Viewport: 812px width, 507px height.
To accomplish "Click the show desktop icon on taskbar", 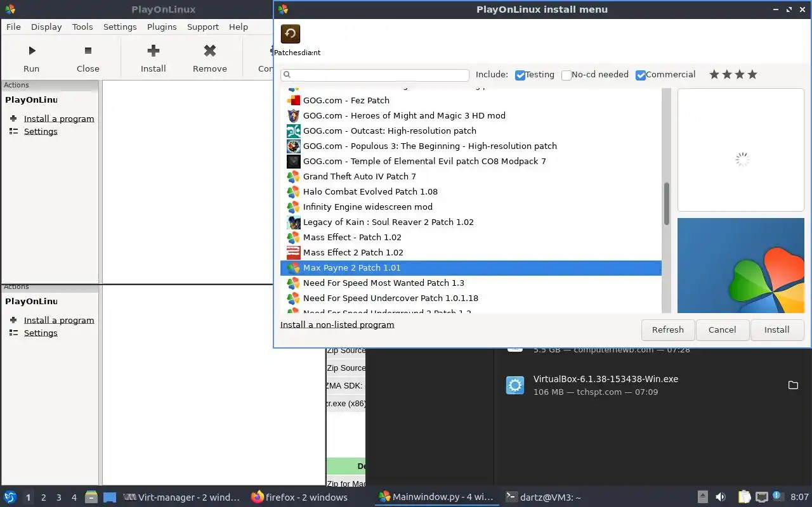I will tap(110, 497).
